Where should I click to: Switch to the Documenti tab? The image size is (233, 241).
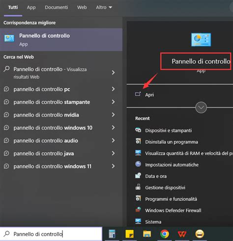pyautogui.click(x=57, y=7)
